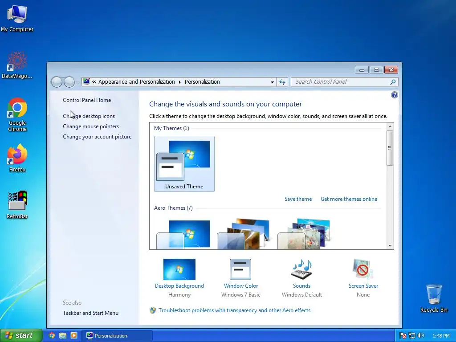Viewport: 456px width, 342px height.
Task: Expand arrow after Appearance and Personalization breadcrumb
Action: [x=180, y=82]
